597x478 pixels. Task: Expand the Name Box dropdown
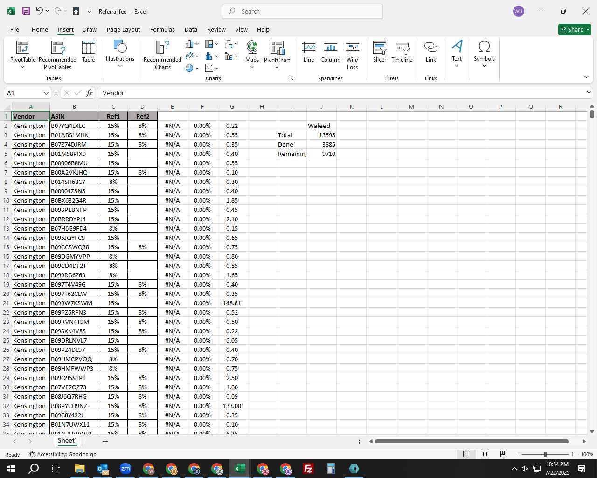[45, 93]
